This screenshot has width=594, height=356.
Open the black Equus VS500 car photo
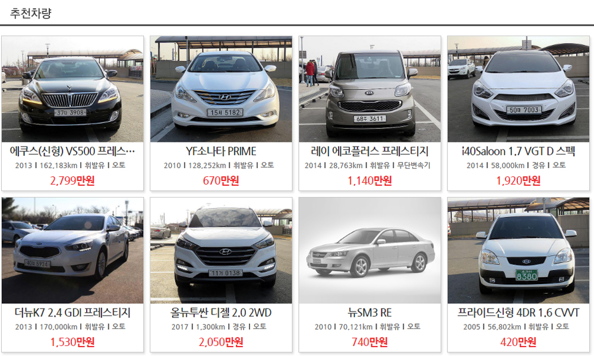72,89
